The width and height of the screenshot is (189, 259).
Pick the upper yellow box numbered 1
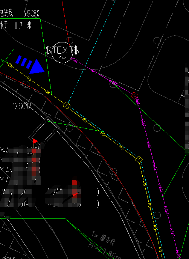[66, 105]
